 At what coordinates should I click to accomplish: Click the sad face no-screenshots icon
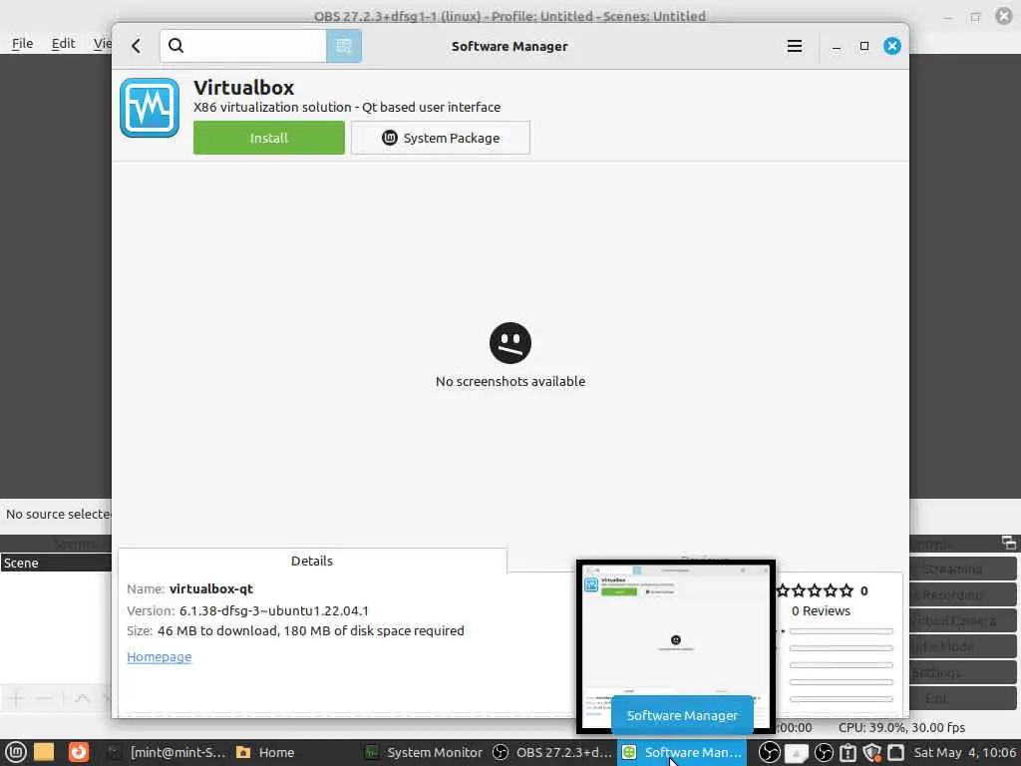510,343
